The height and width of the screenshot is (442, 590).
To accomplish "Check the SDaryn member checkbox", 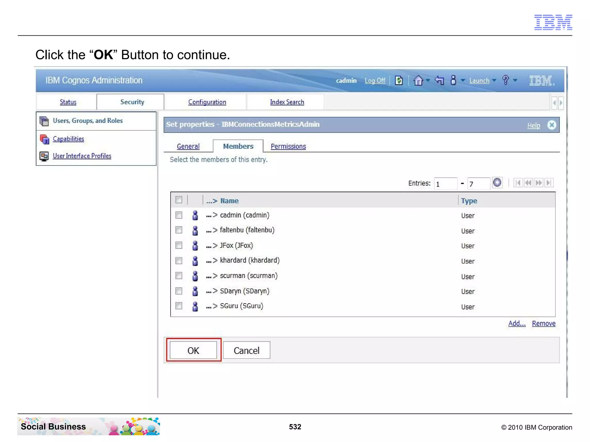I will click(x=179, y=291).
